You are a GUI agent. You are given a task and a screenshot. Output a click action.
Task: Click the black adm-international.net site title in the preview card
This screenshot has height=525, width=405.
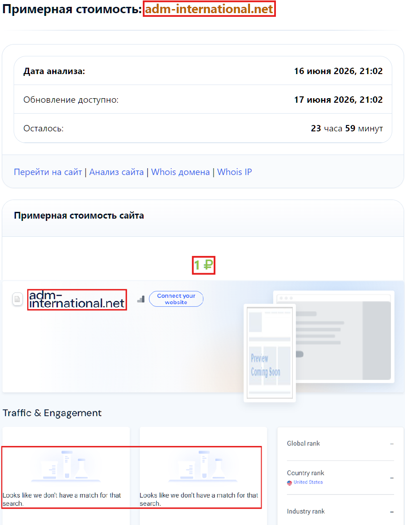77,300
